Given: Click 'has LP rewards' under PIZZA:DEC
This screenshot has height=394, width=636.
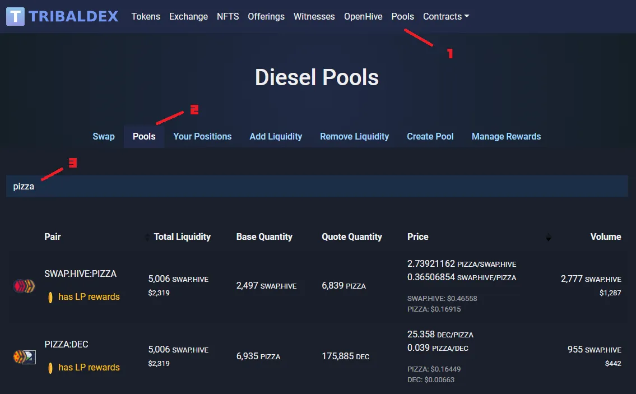Looking at the screenshot, I should tap(89, 367).
